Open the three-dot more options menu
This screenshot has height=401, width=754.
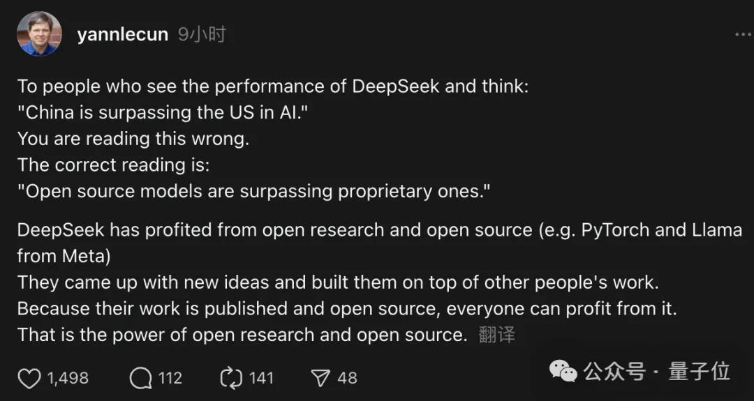click(x=743, y=35)
